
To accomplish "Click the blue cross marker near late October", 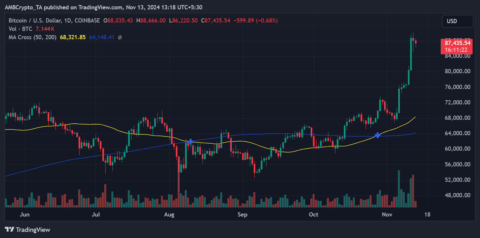I will coord(378,135).
